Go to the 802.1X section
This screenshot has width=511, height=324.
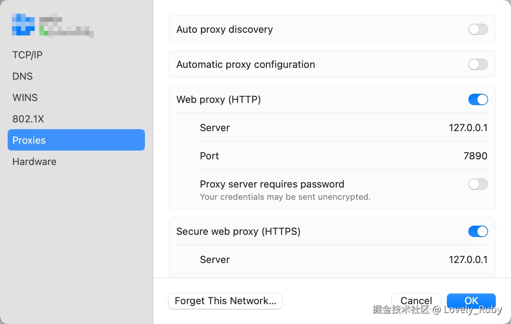(28, 119)
